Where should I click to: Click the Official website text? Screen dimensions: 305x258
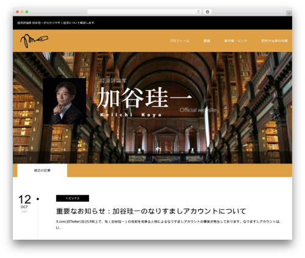[x=198, y=110]
